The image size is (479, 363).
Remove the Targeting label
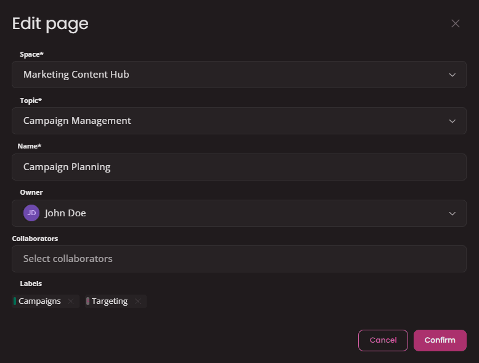(137, 301)
